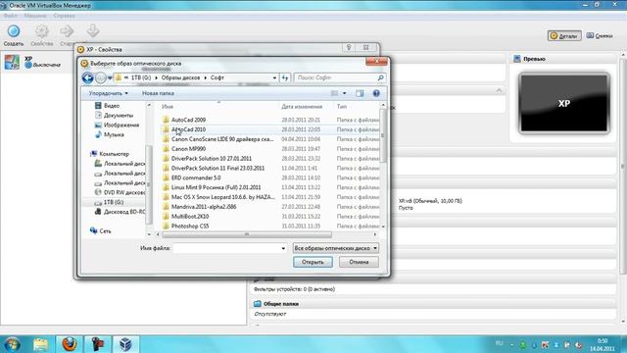
Task: Toggle the preview pane icon
Action: (x=360, y=93)
